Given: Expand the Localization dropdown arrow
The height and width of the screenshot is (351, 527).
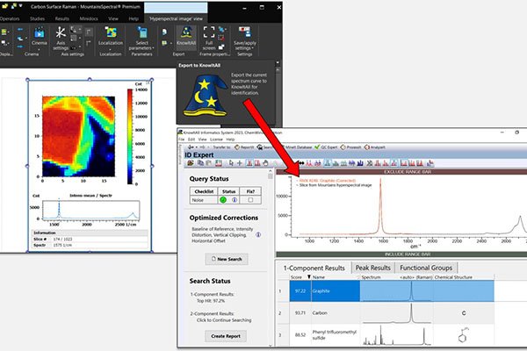Looking at the screenshot, I should [111, 49].
